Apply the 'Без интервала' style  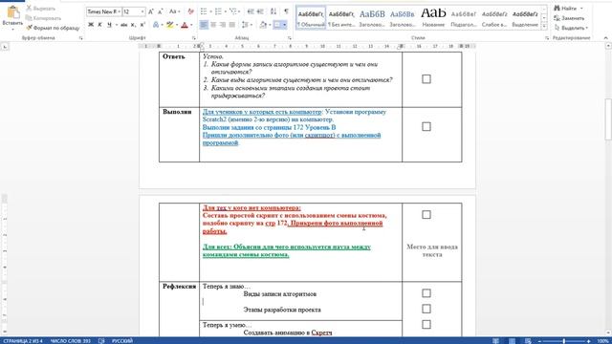[341, 17]
